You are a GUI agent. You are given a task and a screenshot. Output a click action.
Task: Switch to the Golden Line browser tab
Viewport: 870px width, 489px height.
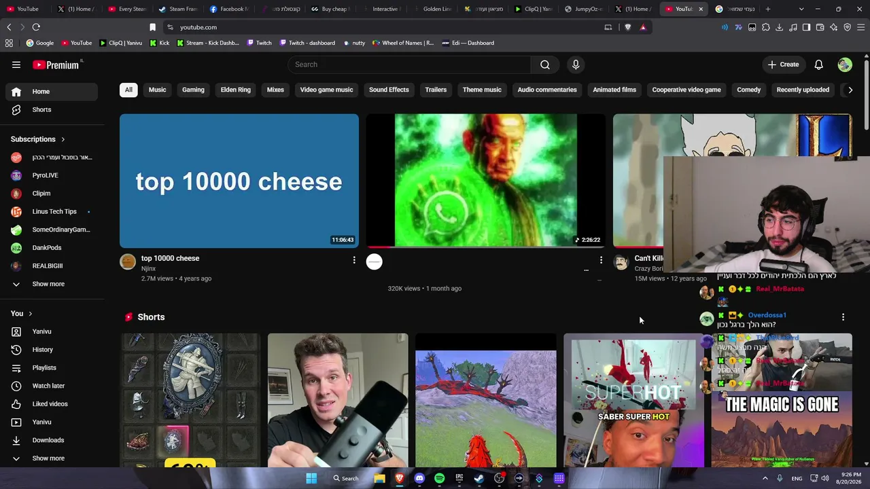(431, 9)
